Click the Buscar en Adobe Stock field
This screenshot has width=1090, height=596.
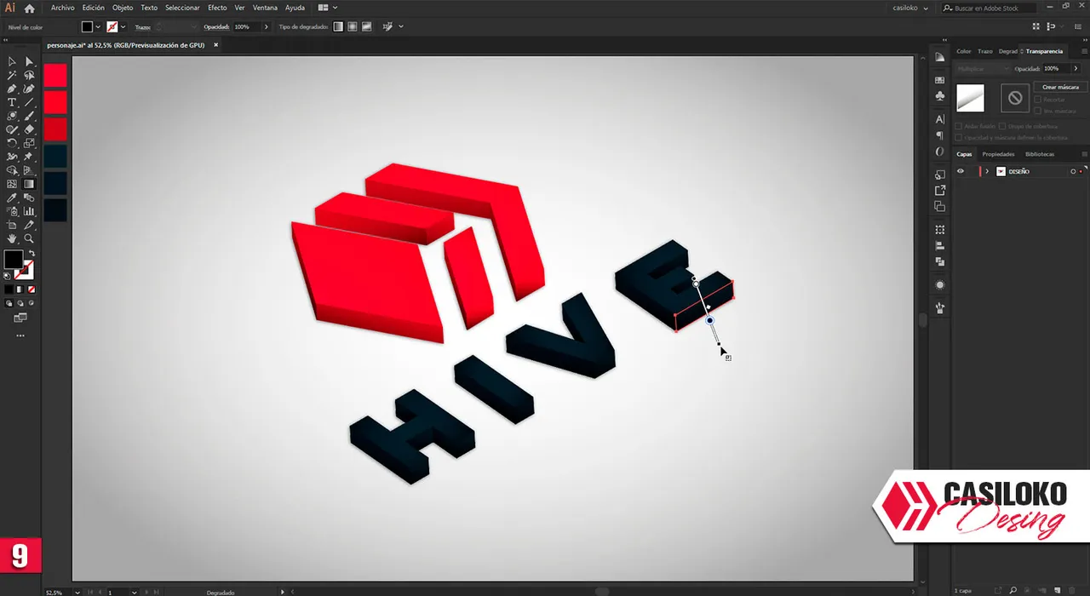click(989, 8)
